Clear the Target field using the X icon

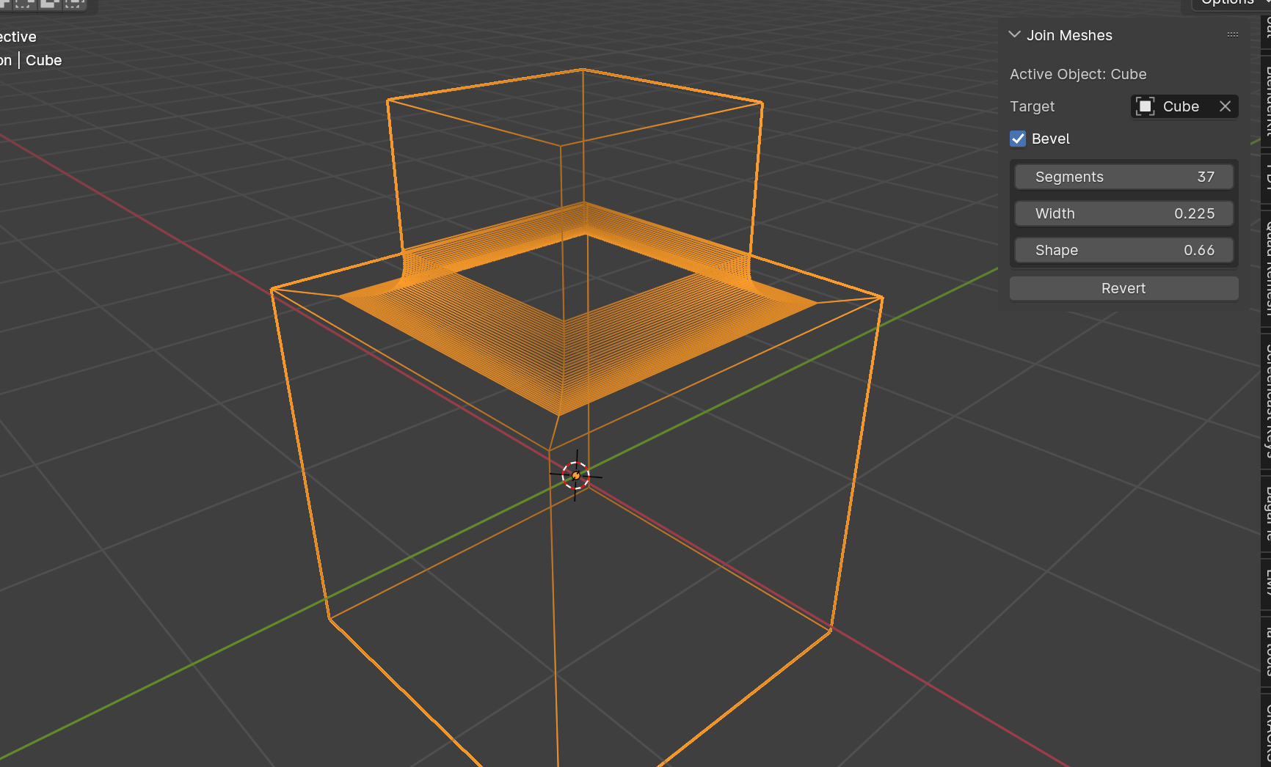click(1225, 106)
